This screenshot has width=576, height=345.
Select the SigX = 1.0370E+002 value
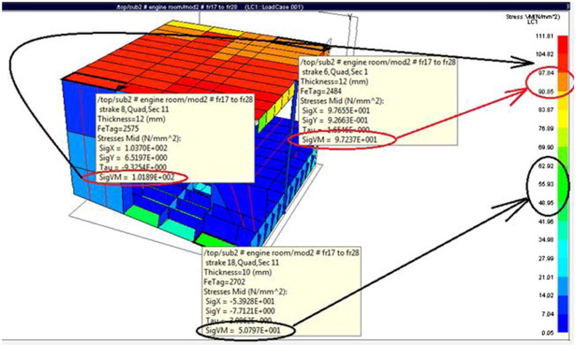(133, 148)
